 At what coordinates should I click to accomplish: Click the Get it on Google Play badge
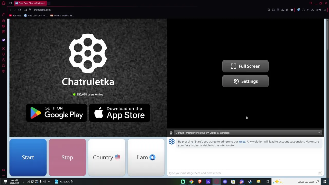(x=57, y=113)
